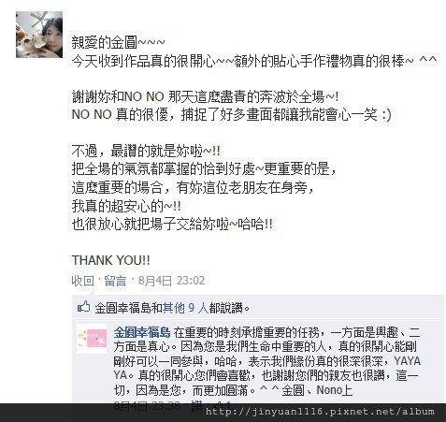Screen dimensions: 446x422
Task: Click the 留言 comment link
Action: click(115, 281)
